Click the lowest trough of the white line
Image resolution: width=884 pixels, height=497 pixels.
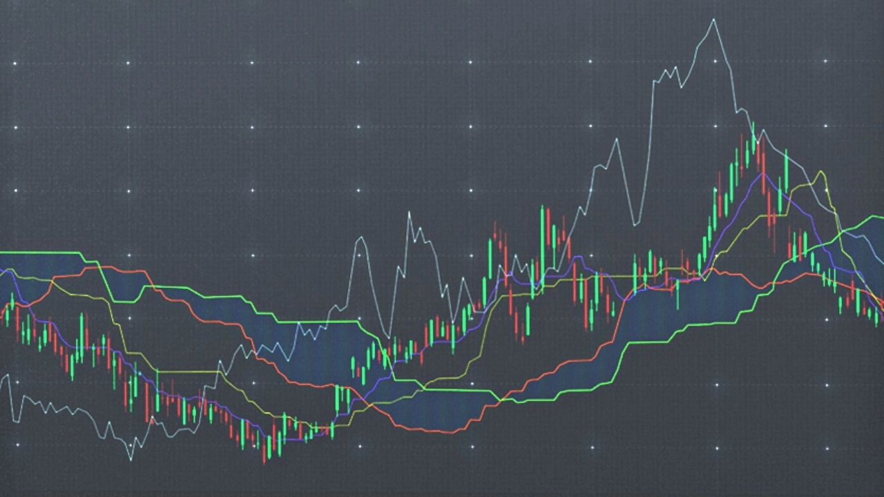[x=131, y=458]
